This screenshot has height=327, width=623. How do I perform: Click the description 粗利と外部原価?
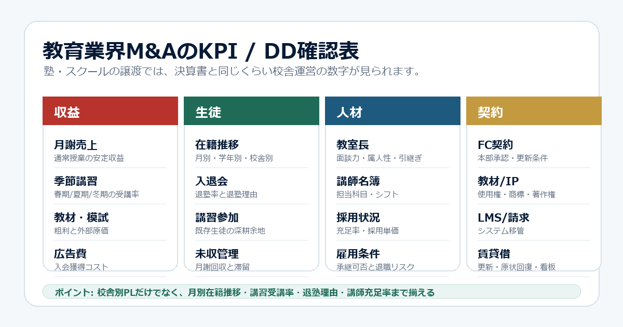[82, 231]
